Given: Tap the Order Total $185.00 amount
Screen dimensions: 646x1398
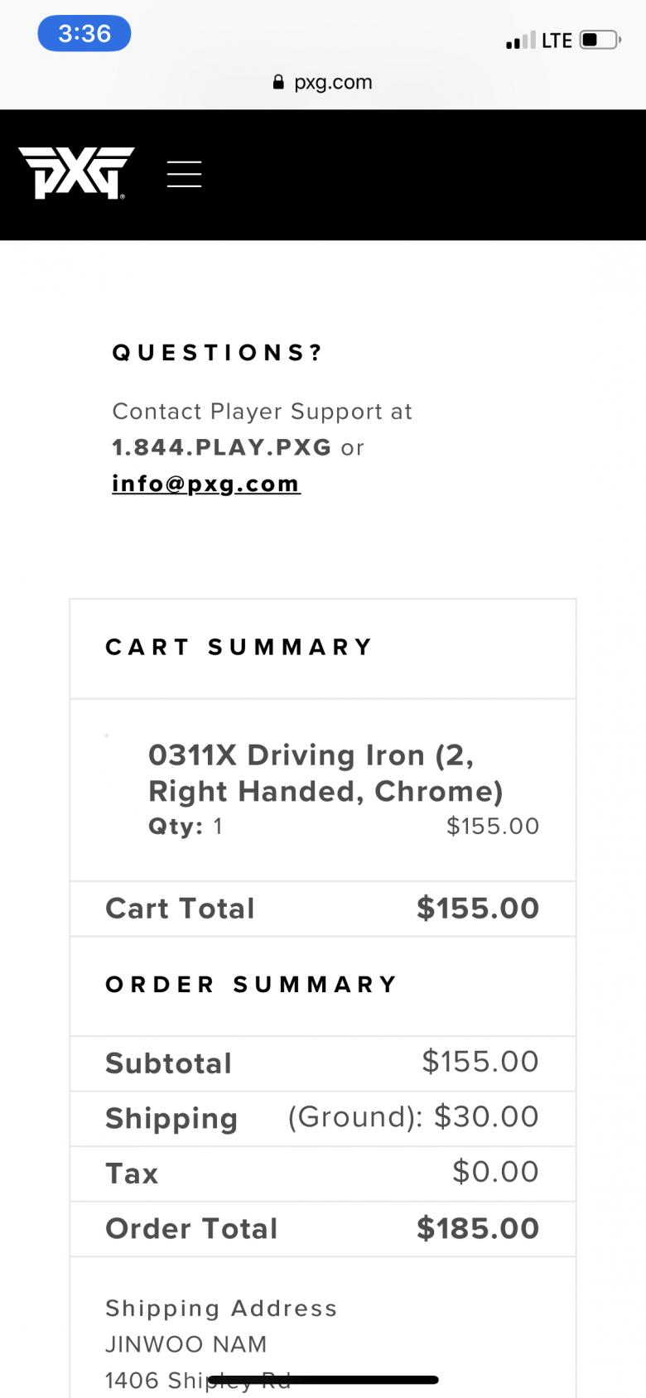Looking at the screenshot, I should (x=478, y=1228).
